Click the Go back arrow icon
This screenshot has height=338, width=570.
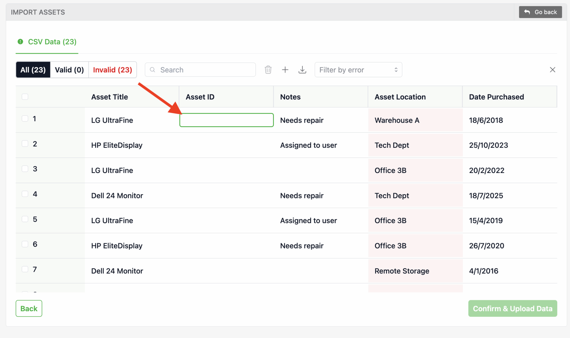point(527,12)
